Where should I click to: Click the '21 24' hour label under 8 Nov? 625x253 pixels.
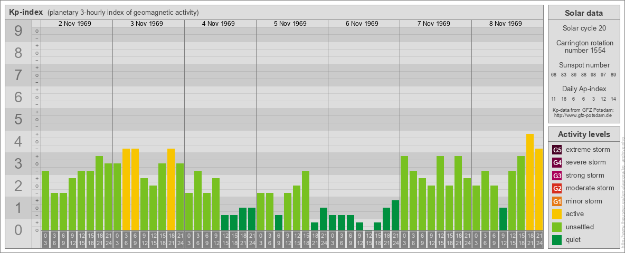[539, 240]
